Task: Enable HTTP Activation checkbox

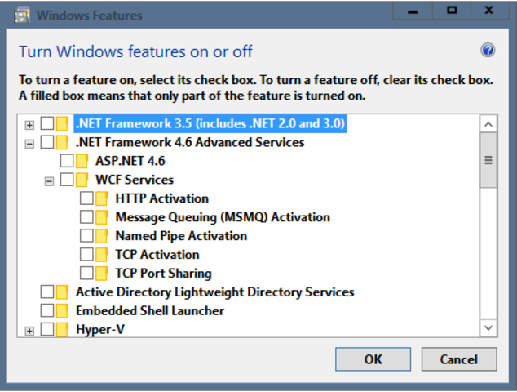Action: (86, 198)
